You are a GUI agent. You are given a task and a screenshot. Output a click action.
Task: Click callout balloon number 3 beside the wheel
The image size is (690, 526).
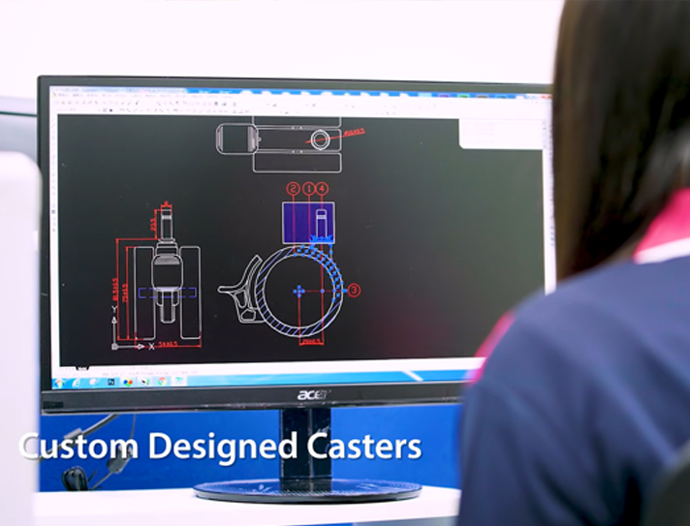click(x=354, y=290)
